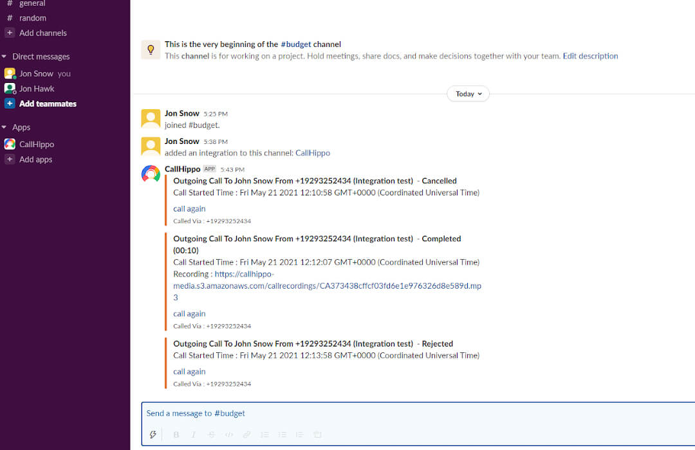Click the 5:38 PM timestamp
Screen dimensions: 695x450
(x=216, y=141)
